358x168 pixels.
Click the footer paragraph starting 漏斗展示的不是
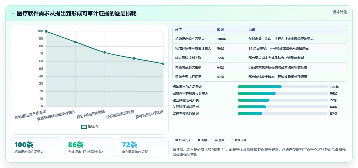[x=259, y=152]
